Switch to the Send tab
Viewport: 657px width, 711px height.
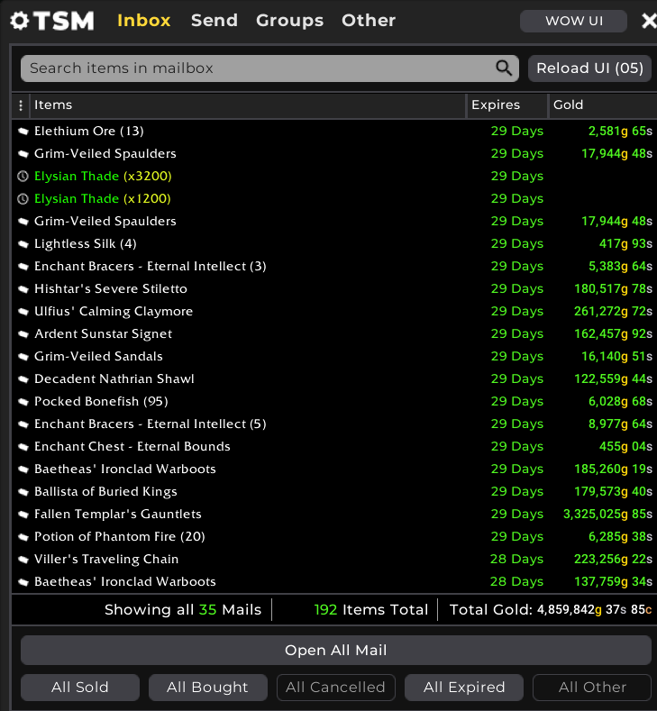(214, 21)
